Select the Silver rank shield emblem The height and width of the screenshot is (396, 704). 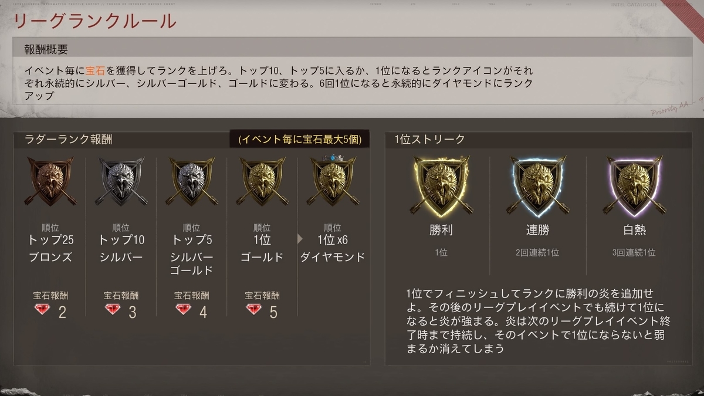(121, 181)
